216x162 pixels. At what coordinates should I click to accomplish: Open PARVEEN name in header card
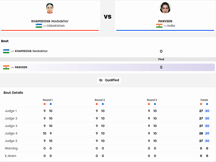pos(165,21)
